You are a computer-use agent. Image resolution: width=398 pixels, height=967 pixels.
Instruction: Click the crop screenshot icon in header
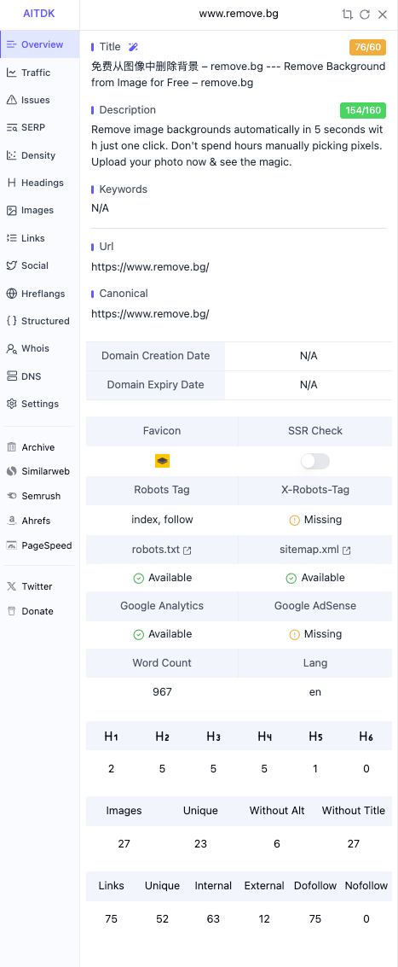click(x=347, y=15)
